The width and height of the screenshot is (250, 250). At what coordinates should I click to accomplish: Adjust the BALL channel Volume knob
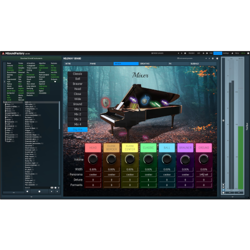coord(166,159)
